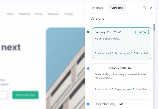Click the building photo in preview

(65, 68)
